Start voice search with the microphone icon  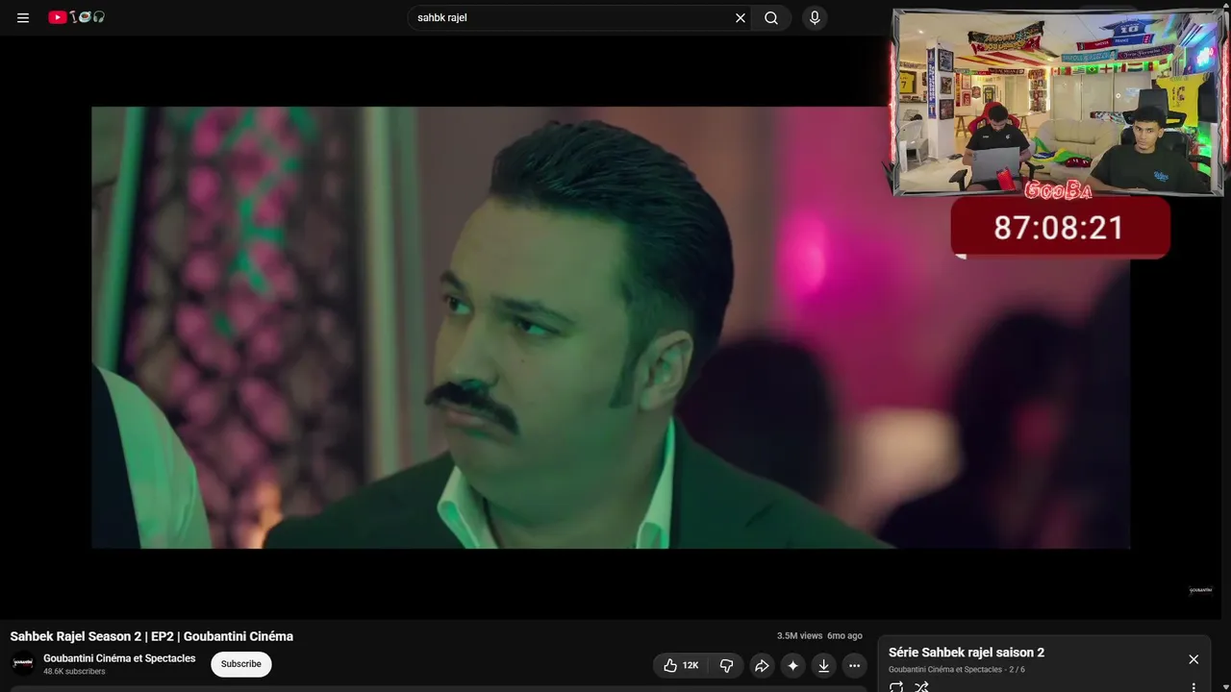pyautogui.click(x=815, y=17)
